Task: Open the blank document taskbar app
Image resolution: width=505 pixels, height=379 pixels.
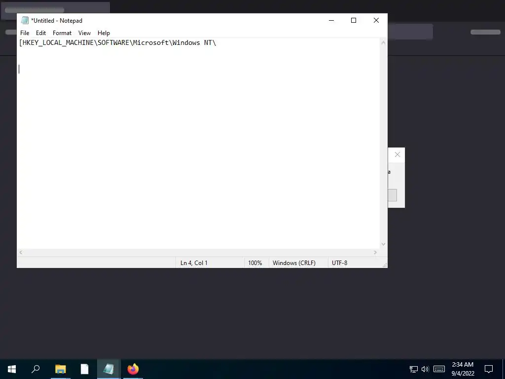Action: click(x=84, y=369)
